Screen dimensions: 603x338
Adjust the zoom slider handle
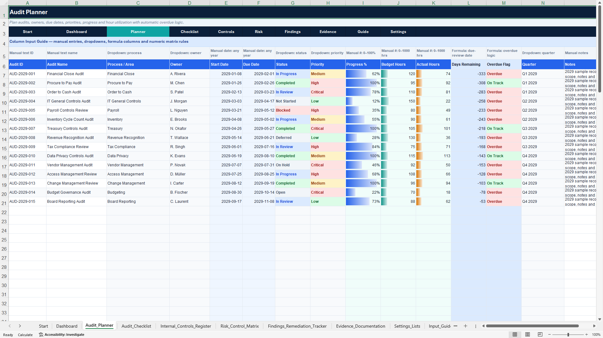point(568,335)
